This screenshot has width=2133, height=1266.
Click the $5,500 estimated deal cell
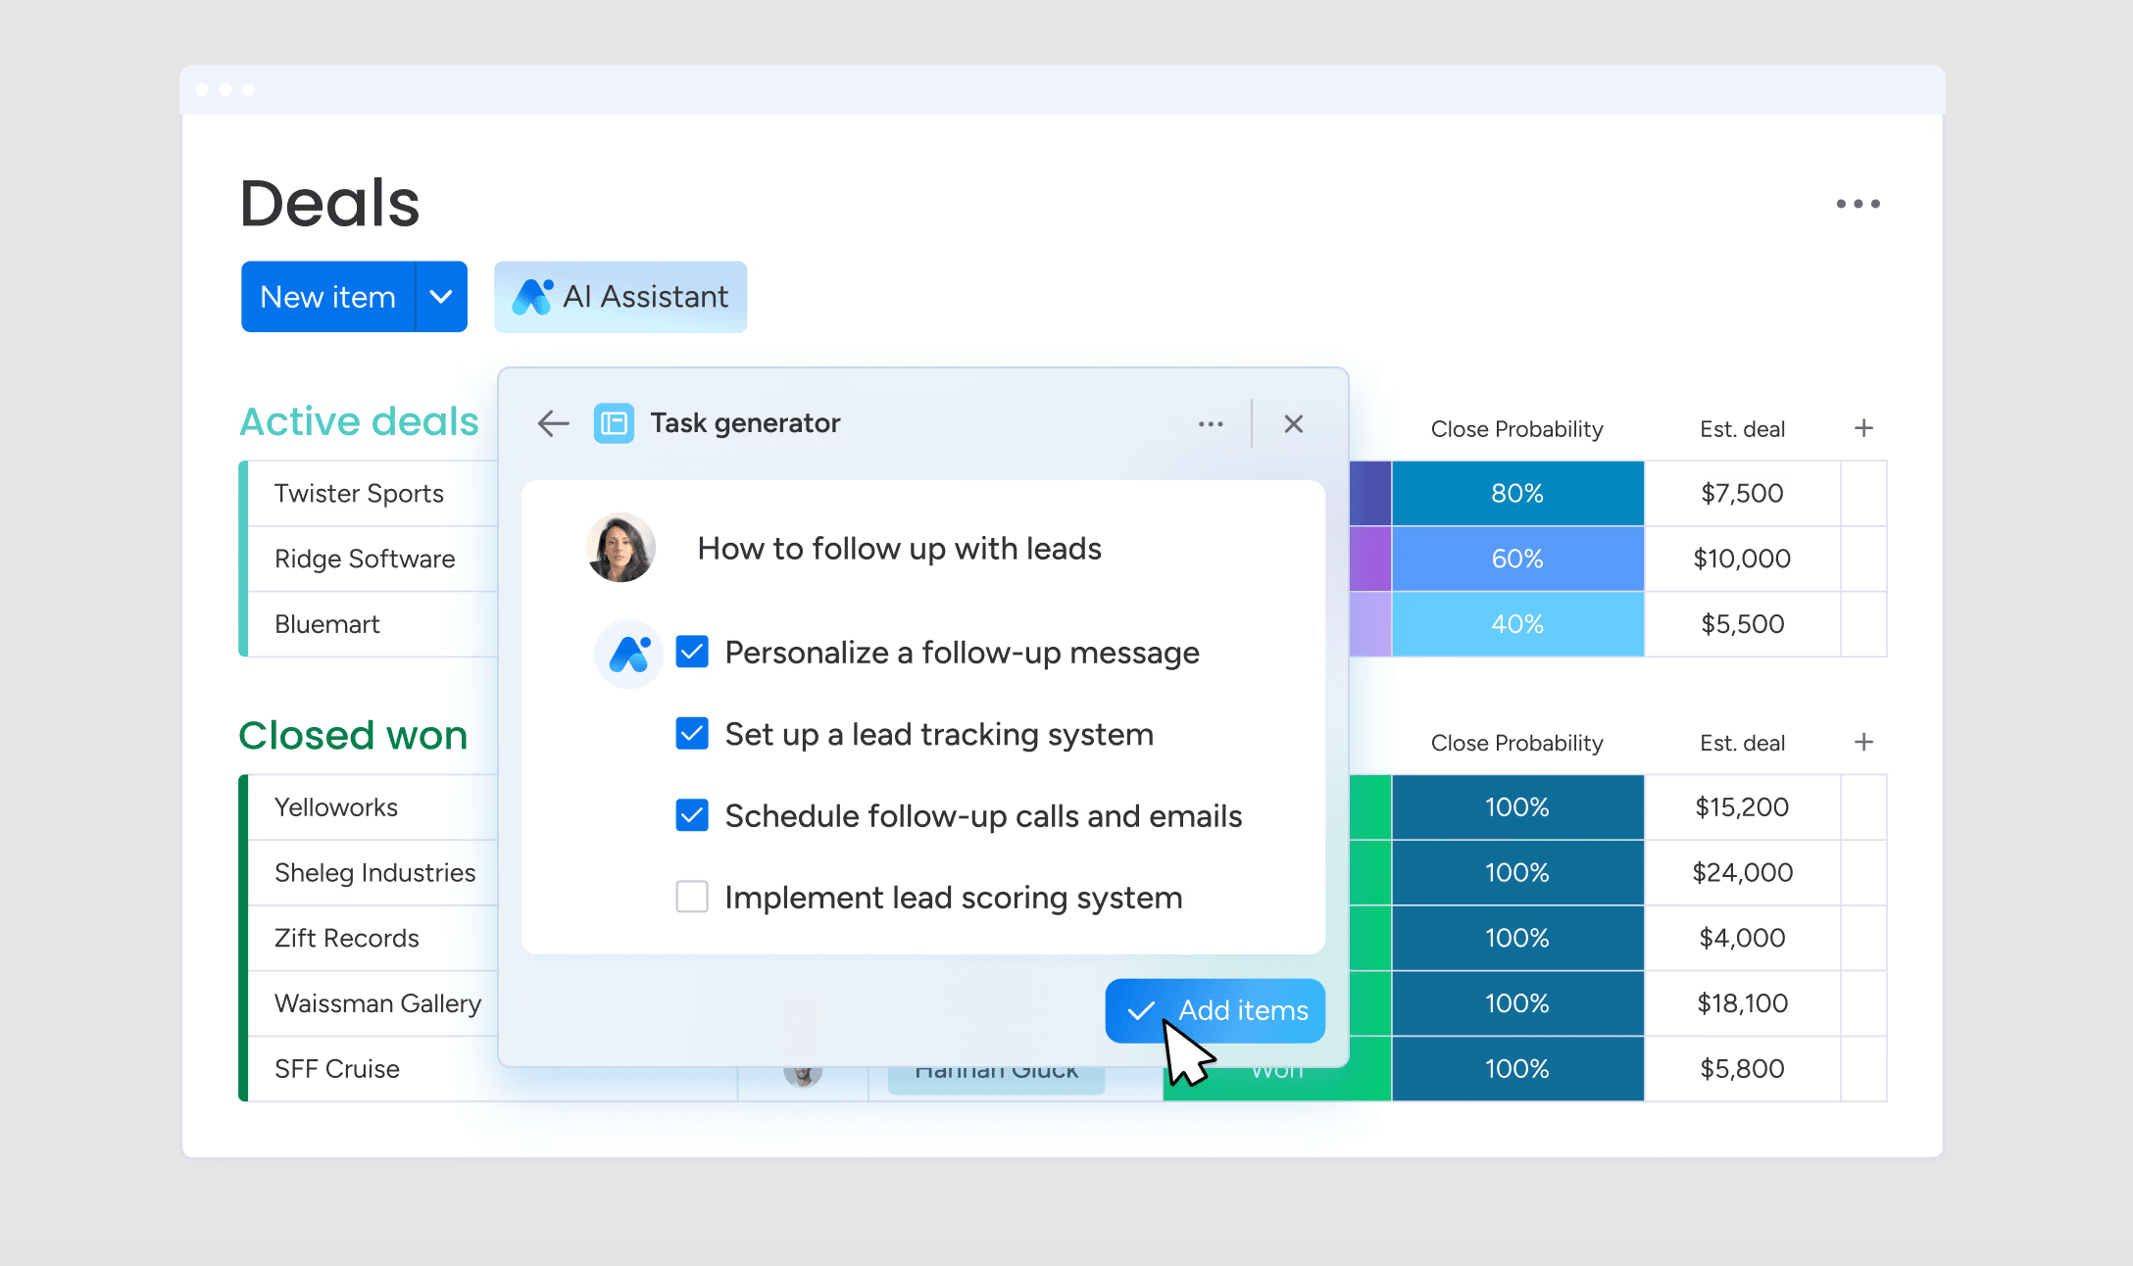1742,624
